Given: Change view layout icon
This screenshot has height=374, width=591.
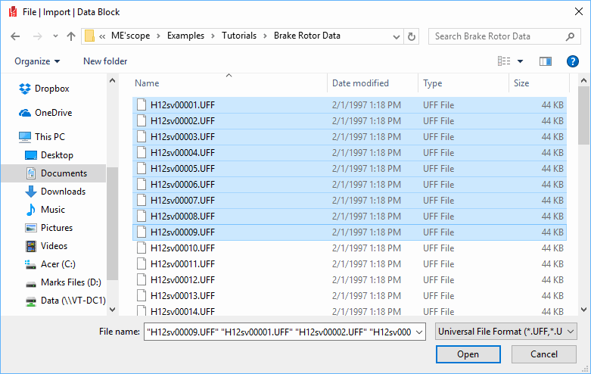Looking at the screenshot, I should [x=504, y=61].
